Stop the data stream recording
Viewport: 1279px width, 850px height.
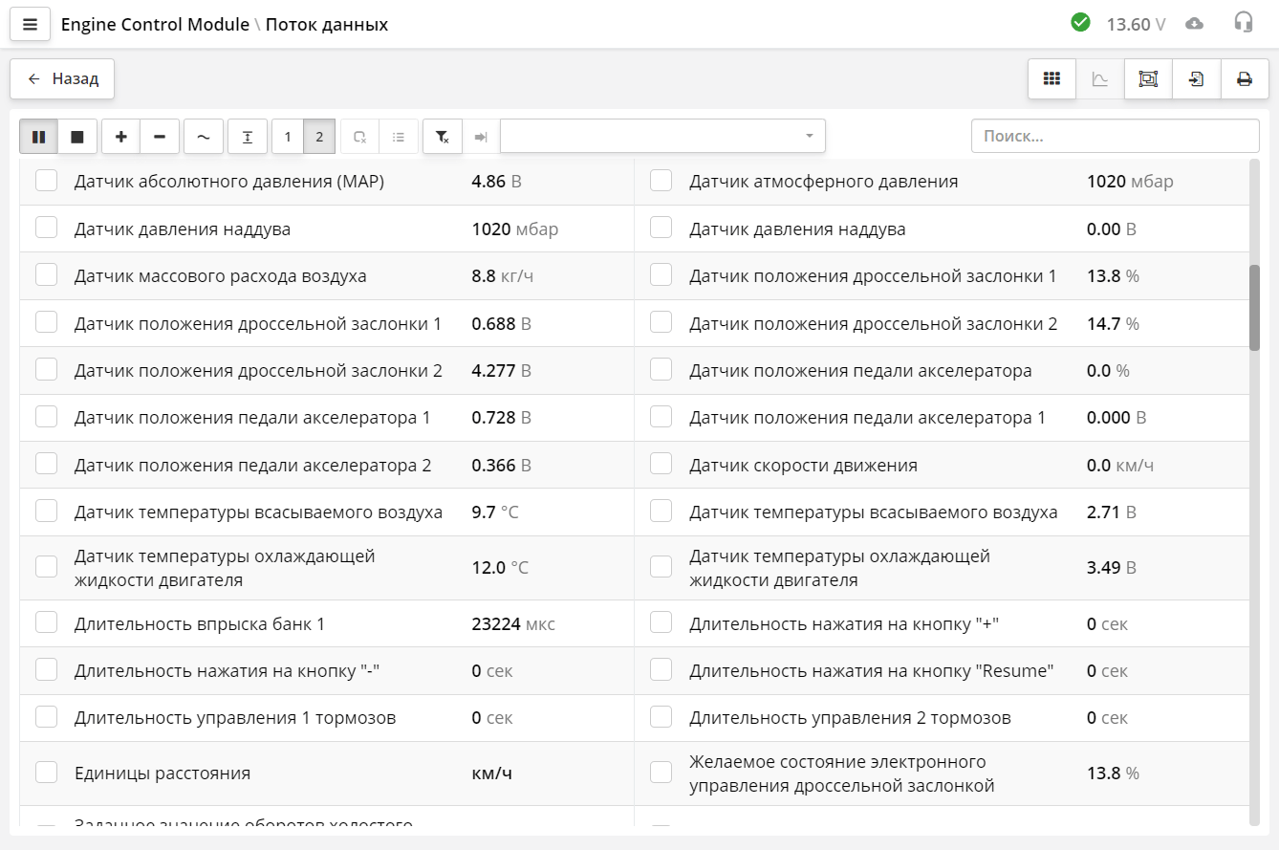pyautogui.click(x=77, y=136)
